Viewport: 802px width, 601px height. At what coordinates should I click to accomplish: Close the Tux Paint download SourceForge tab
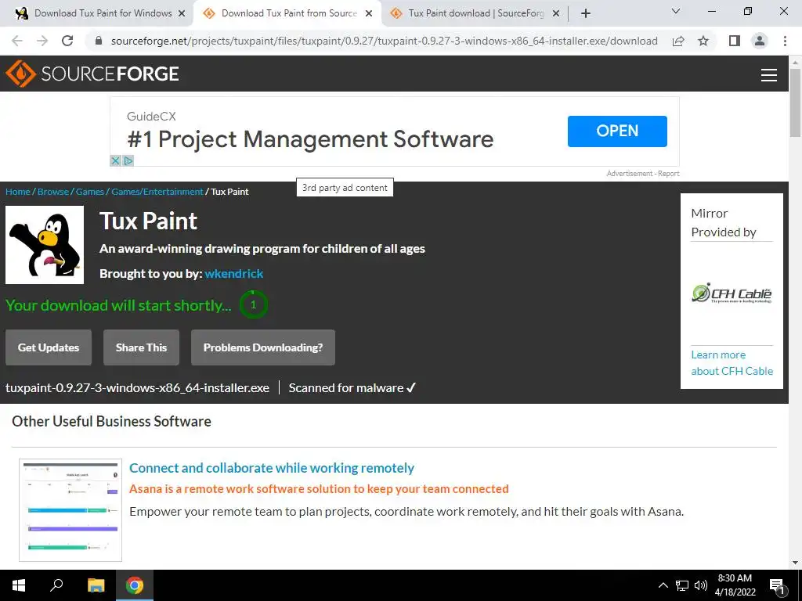click(556, 14)
